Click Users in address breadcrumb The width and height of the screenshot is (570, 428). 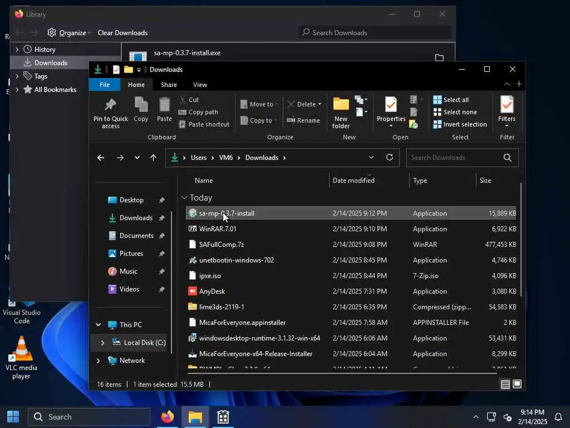click(199, 158)
